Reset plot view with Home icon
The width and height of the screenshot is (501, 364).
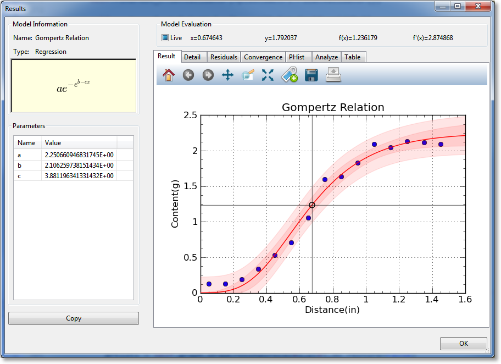[169, 75]
